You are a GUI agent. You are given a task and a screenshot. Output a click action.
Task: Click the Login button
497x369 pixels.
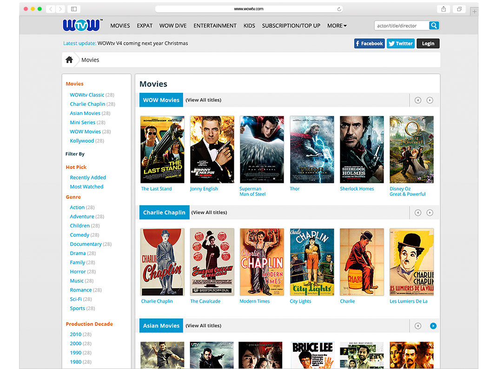coord(427,43)
